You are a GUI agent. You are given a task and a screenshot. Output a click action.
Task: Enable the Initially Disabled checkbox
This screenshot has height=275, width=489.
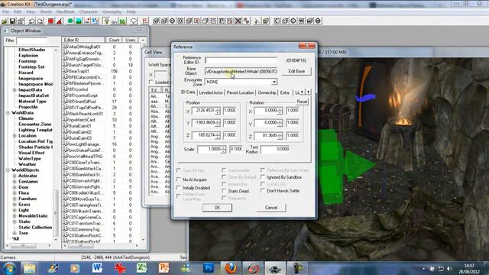[179, 188]
